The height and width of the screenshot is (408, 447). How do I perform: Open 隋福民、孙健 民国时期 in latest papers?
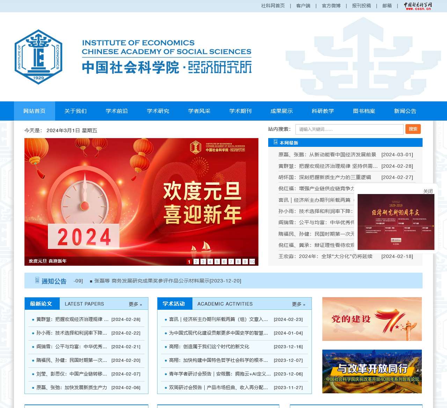click(x=72, y=360)
